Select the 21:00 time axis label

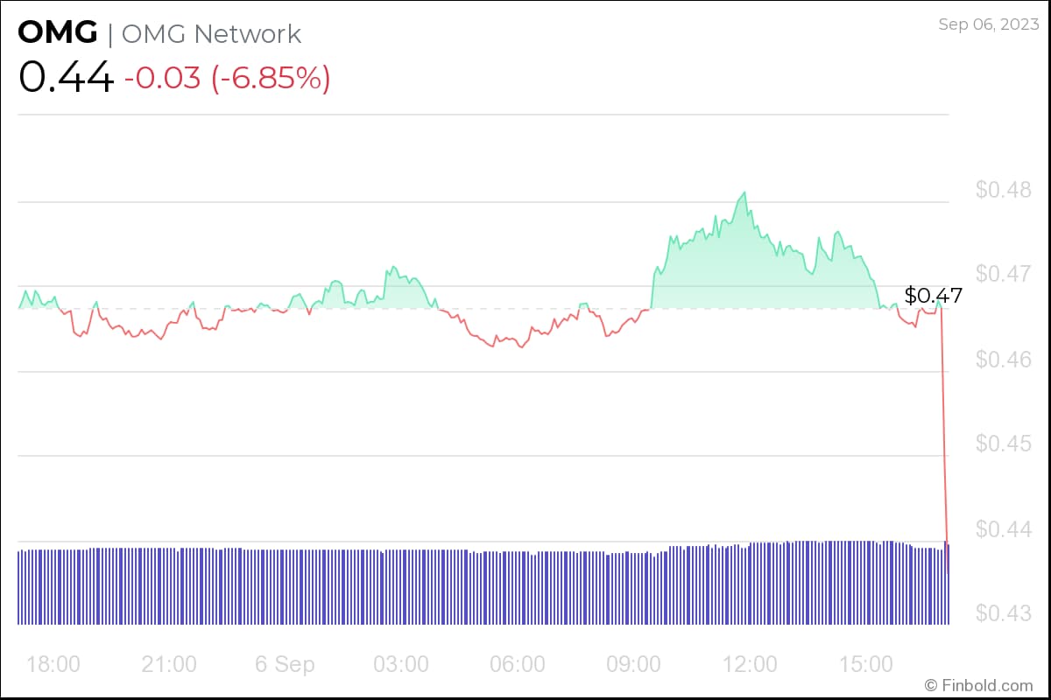click(x=169, y=664)
